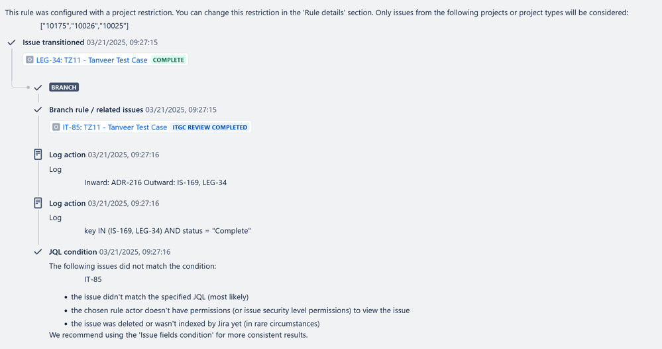Viewport: 662px width, 349px height.
Task: Click the checkmark icon beside JQL condition
Action: [x=38, y=252]
